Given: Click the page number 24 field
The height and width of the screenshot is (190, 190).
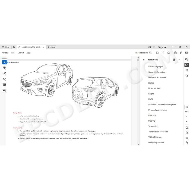Looking at the screenshot, I should [187, 107].
